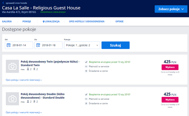Click the checkmark icon for Standard Twin free cancellation
The height and width of the screenshot is (116, 189).
[86, 62]
